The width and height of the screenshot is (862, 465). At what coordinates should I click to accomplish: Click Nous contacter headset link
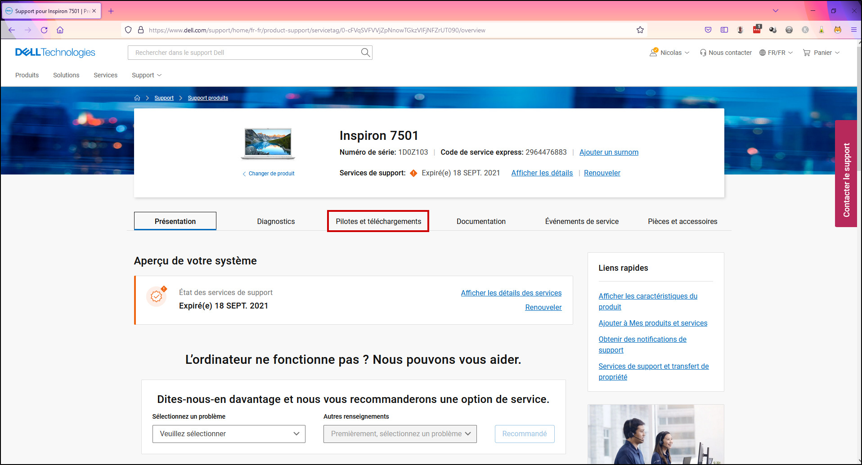[x=726, y=53]
